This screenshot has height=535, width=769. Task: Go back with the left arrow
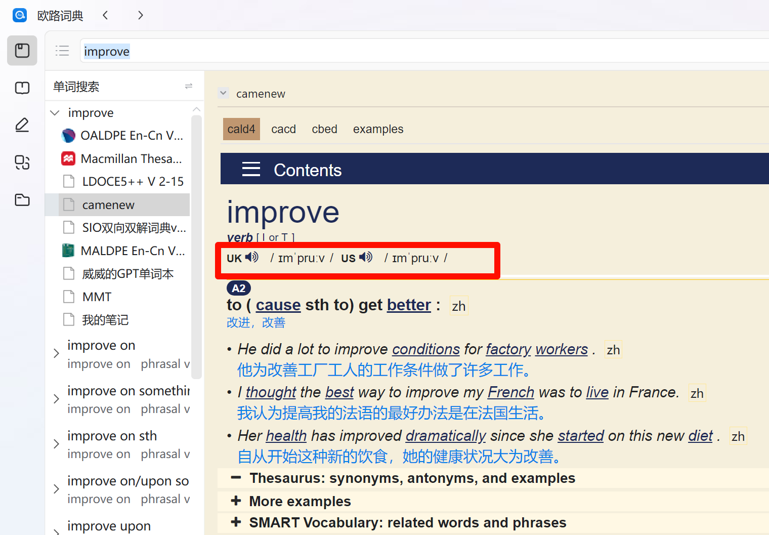pos(105,15)
